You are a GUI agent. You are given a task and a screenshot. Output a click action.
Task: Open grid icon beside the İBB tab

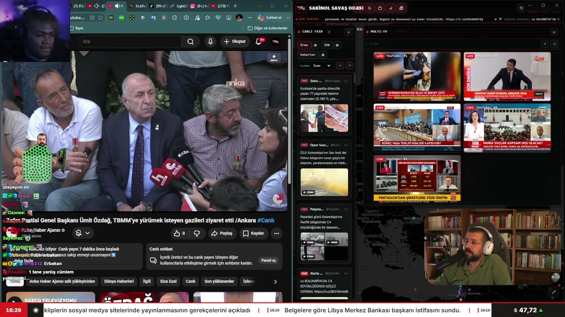(337, 45)
